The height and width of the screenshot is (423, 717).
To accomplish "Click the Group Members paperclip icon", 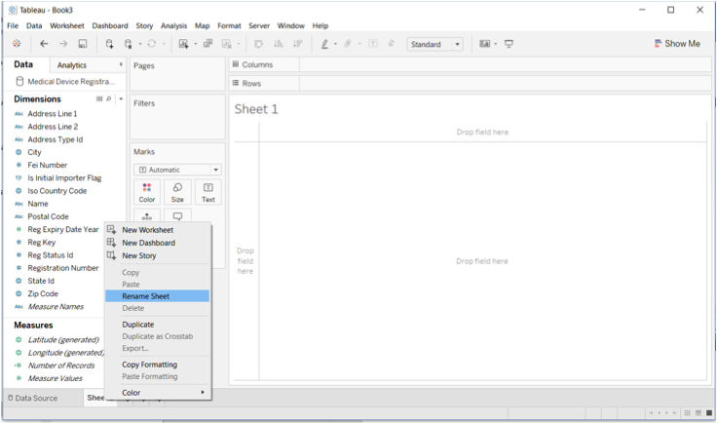I will [x=348, y=44].
